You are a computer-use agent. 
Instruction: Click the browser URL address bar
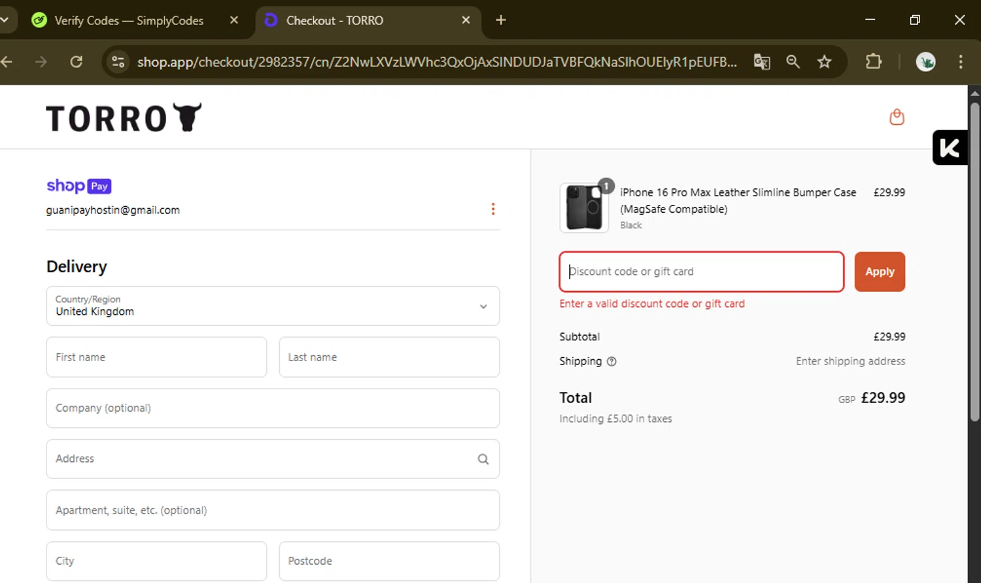[437, 62]
